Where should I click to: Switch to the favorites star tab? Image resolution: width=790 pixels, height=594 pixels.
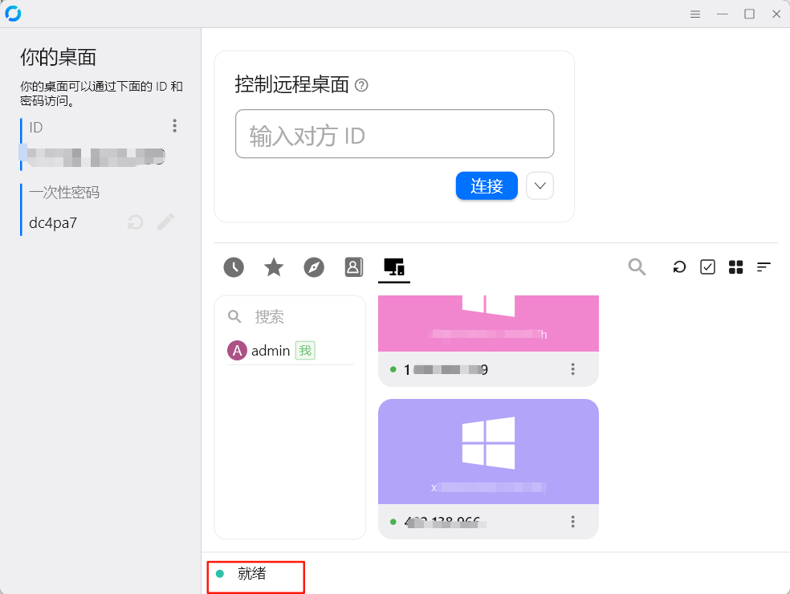[x=274, y=267]
